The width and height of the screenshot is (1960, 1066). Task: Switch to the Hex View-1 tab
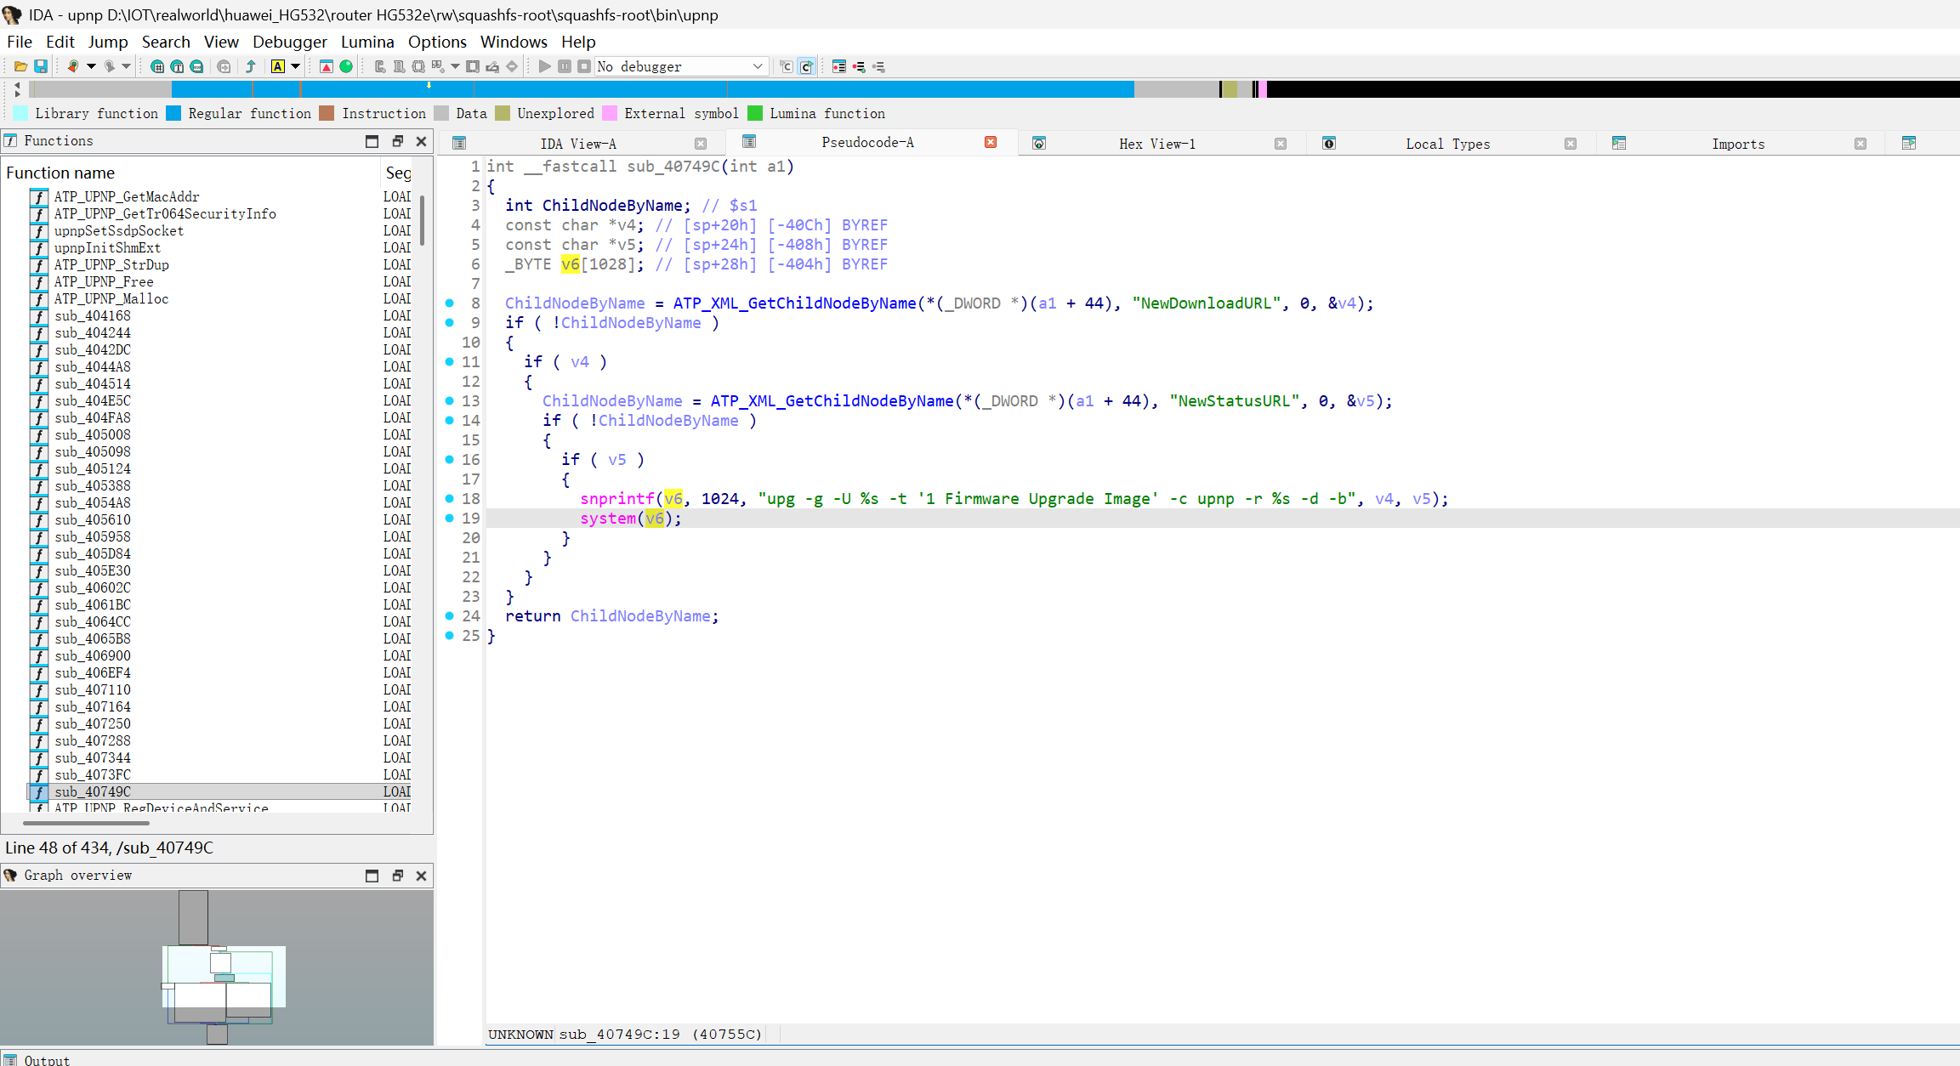click(x=1156, y=144)
